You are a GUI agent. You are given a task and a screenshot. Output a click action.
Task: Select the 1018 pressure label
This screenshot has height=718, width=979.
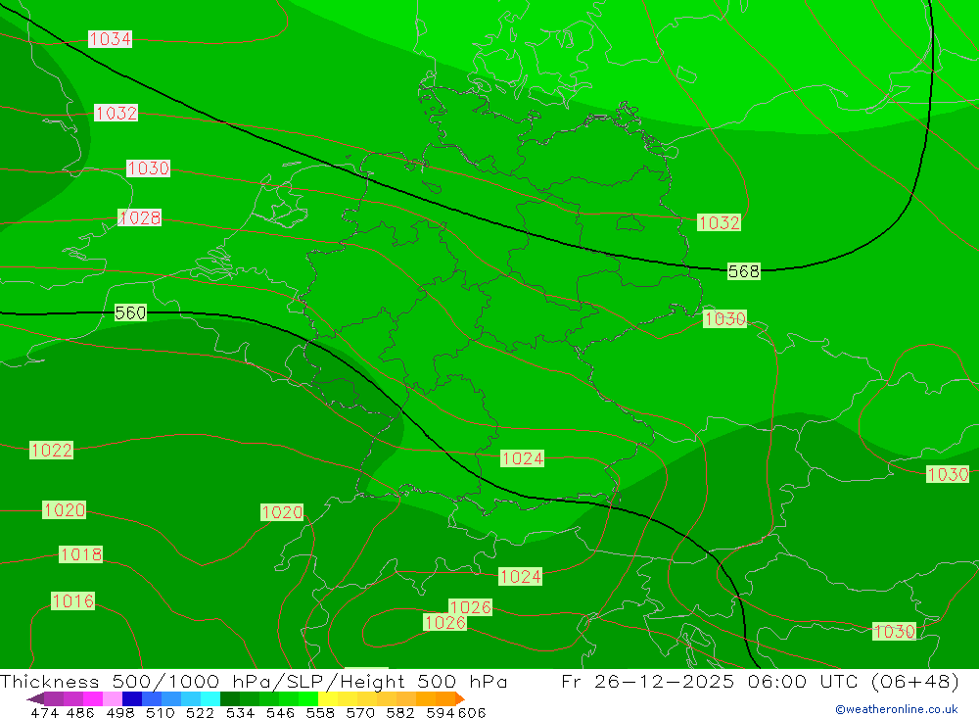80,554
